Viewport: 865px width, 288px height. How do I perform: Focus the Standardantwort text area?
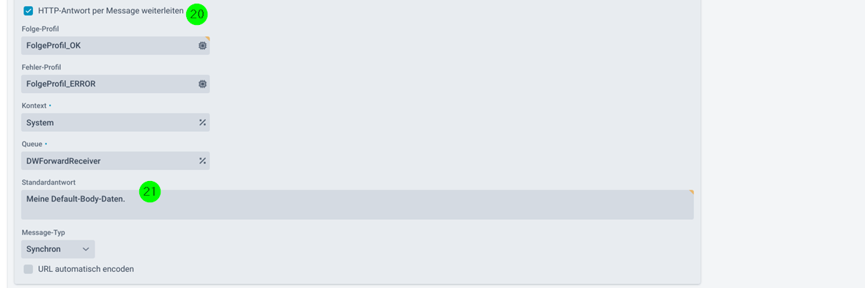(x=358, y=204)
